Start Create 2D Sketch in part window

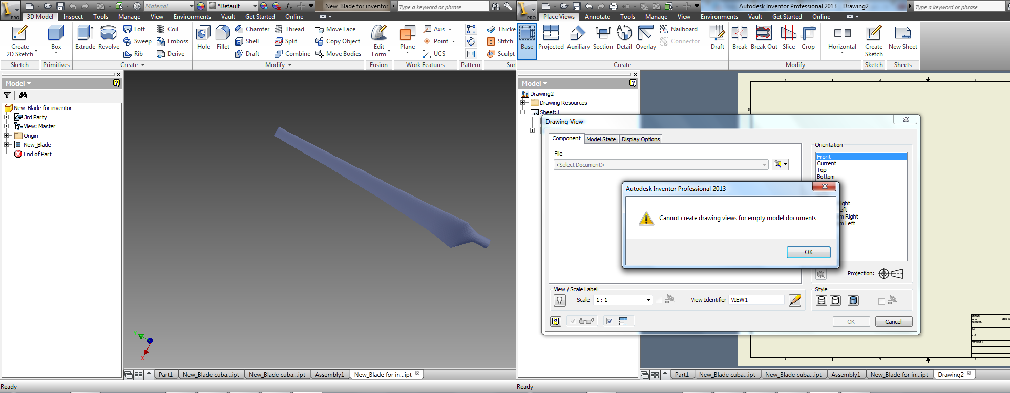coord(20,41)
